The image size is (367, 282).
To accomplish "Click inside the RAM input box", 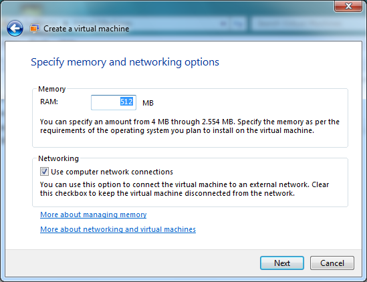I will (x=114, y=102).
